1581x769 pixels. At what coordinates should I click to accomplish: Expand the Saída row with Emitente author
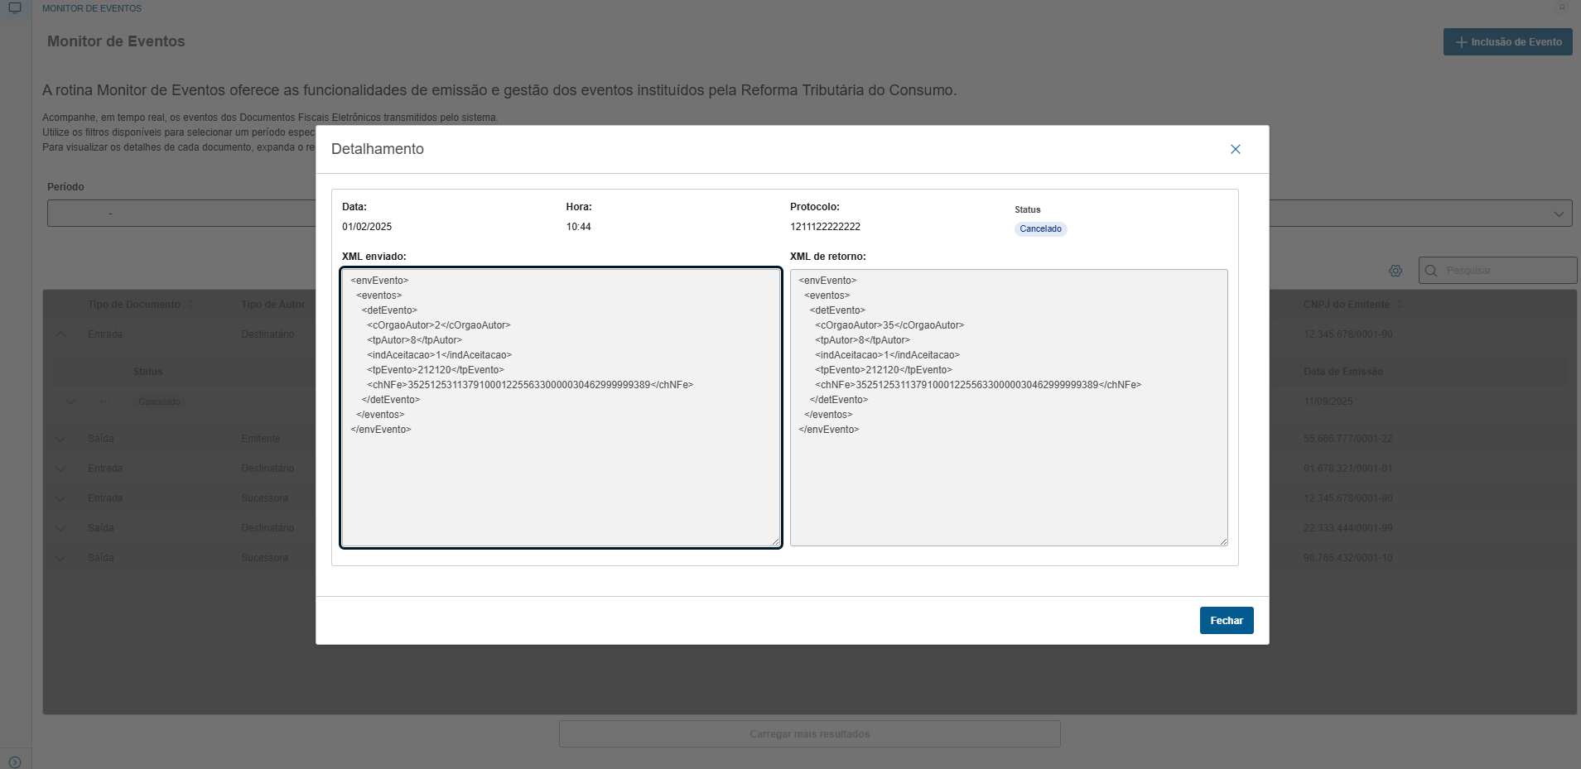[x=60, y=439]
